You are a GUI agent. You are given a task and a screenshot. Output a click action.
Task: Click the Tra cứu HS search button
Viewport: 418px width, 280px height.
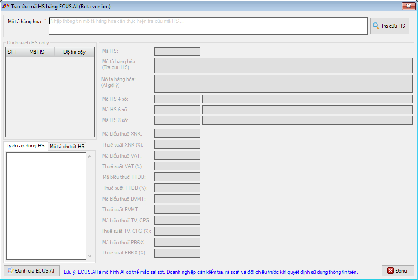(x=389, y=26)
